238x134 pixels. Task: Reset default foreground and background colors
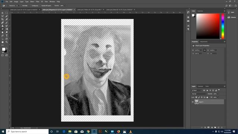pyautogui.click(x=3, y=52)
